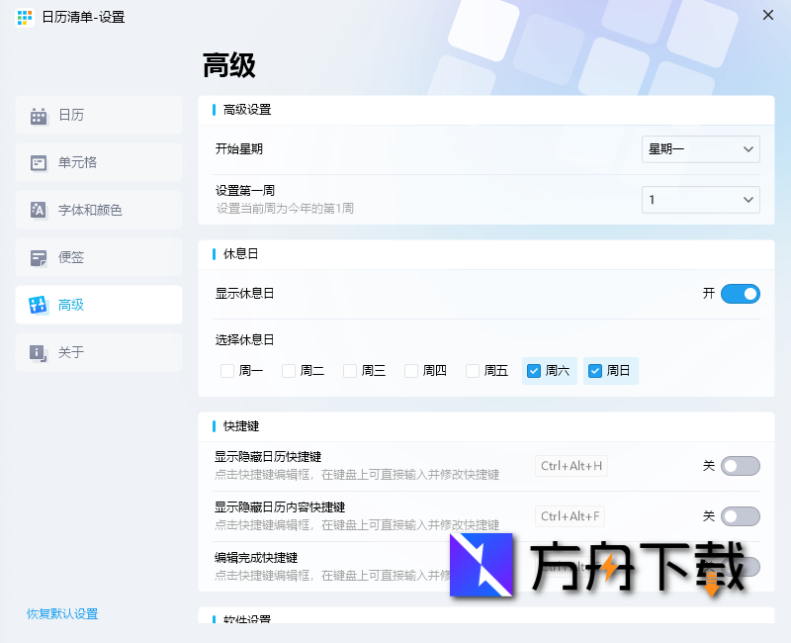
Task: Click the 恢复默认设置 link
Action: coord(61,613)
